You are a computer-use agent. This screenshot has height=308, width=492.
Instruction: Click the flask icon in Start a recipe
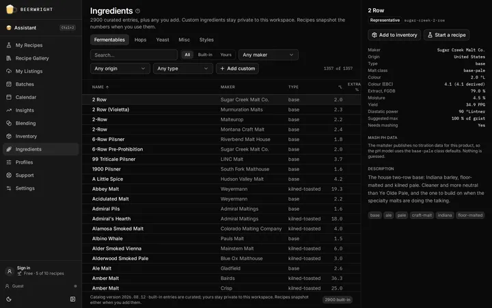[x=430, y=35]
